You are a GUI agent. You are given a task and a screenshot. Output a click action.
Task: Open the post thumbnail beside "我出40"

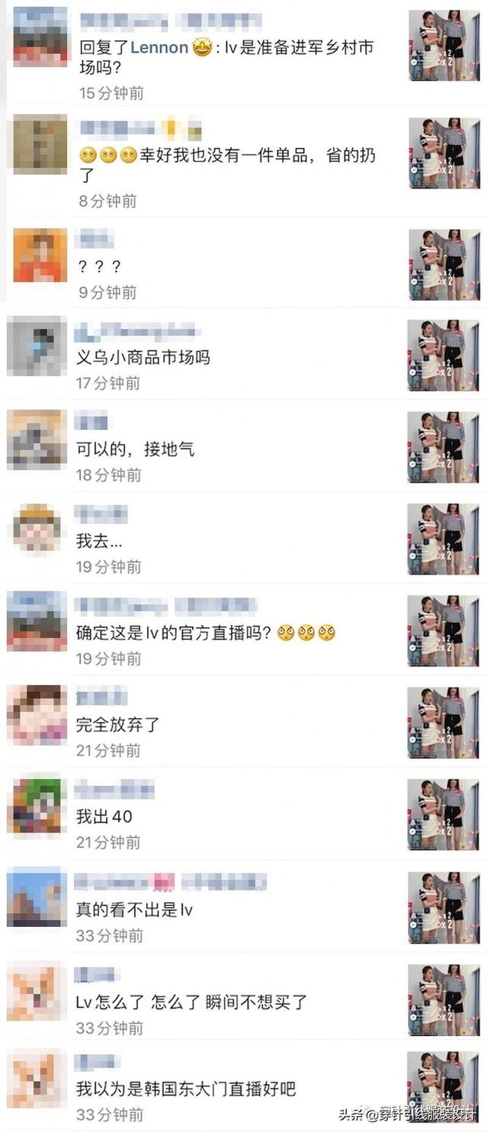coord(435,815)
